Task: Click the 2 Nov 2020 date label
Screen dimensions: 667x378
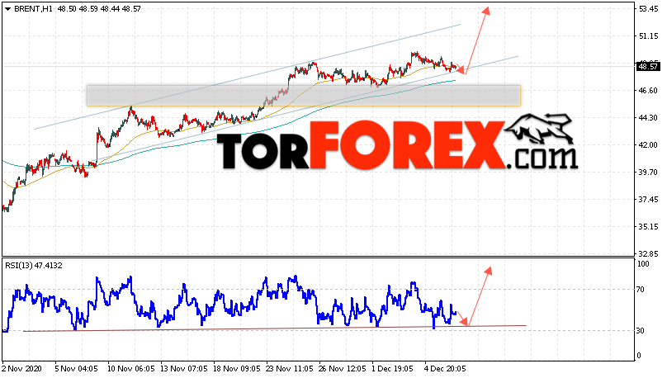Action: coord(21,369)
